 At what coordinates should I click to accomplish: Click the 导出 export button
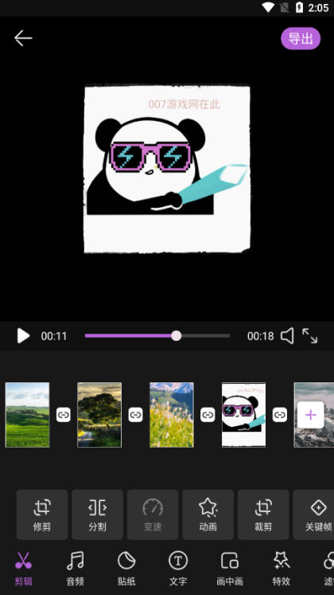pyautogui.click(x=301, y=38)
